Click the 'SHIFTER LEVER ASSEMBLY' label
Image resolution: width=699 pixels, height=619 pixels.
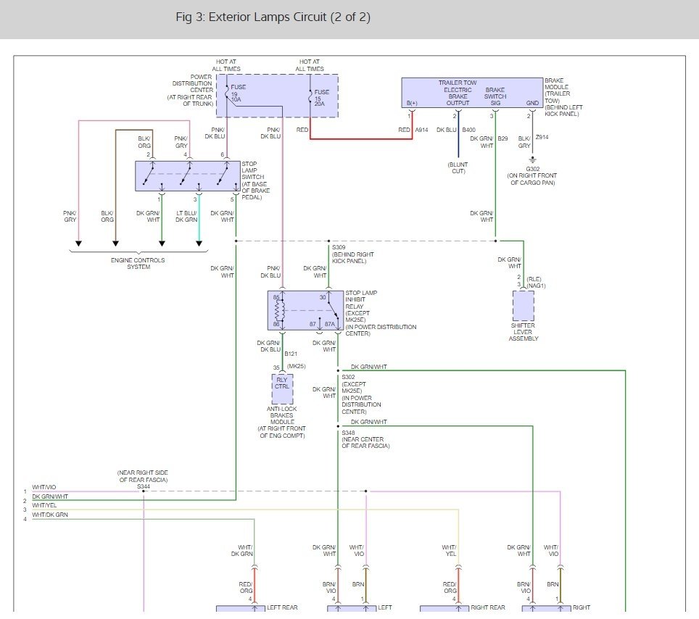pyautogui.click(x=524, y=332)
